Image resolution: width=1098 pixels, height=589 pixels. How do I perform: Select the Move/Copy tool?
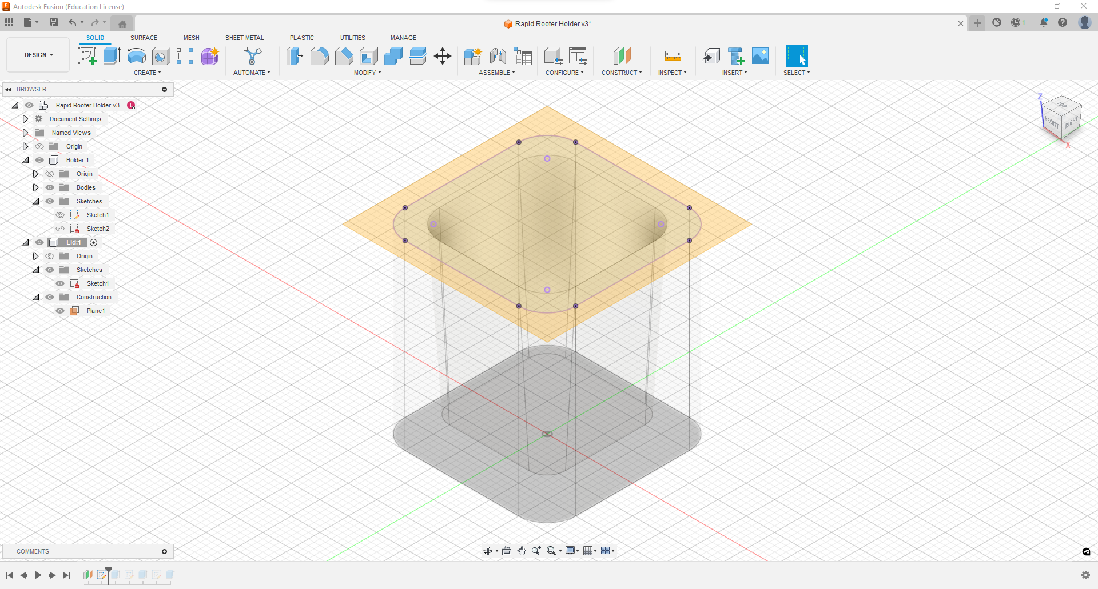coord(443,56)
